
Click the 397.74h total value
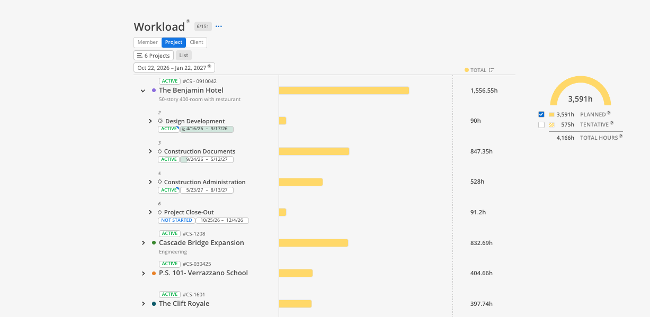tap(481, 304)
